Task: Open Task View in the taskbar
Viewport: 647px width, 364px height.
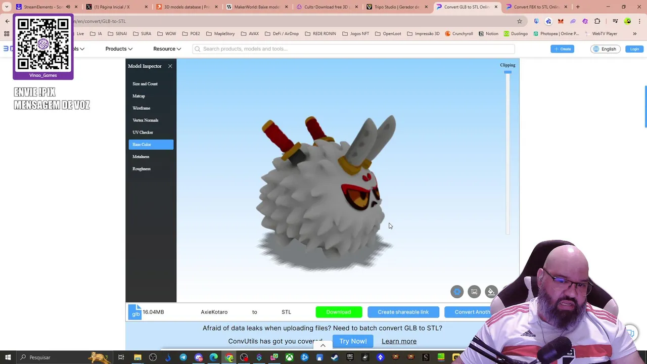Action: pos(121,357)
